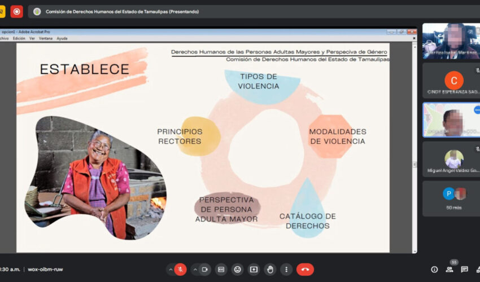Turn on captions
This screenshot has width=480, height=282.
221,270
